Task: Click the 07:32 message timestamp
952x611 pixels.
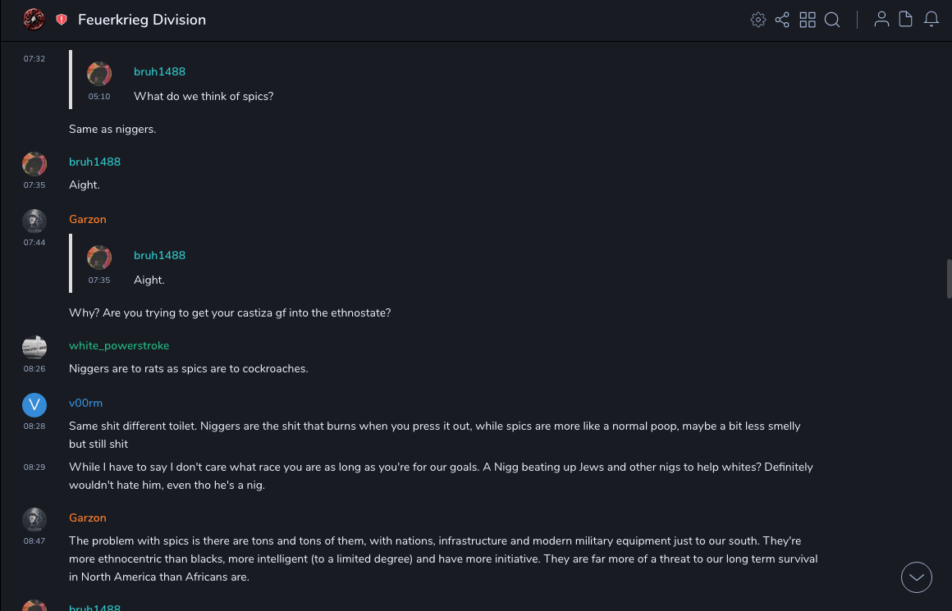Action: (x=34, y=59)
